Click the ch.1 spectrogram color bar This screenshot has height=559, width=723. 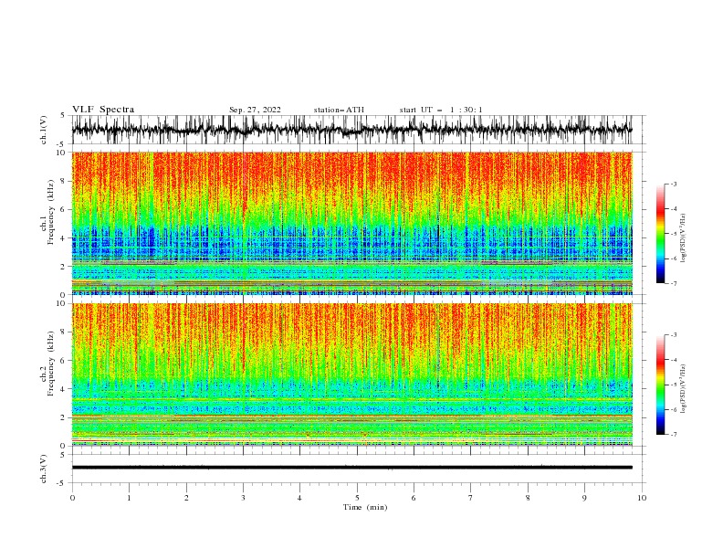(x=661, y=234)
